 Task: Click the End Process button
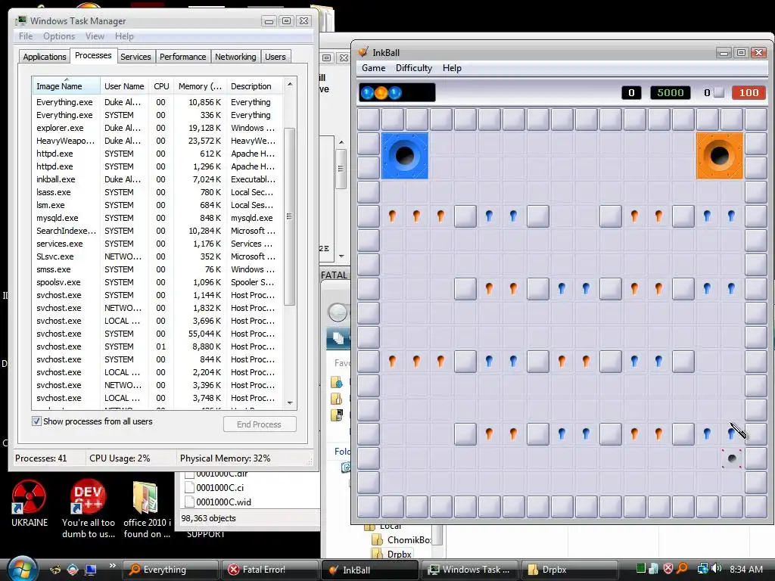point(260,424)
